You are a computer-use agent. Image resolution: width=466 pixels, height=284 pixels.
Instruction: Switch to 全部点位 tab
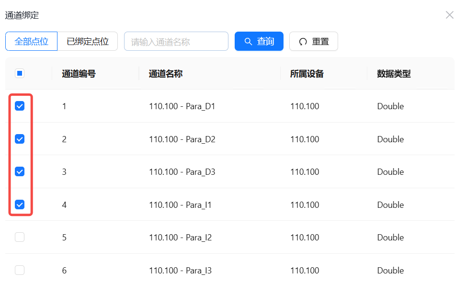point(32,41)
